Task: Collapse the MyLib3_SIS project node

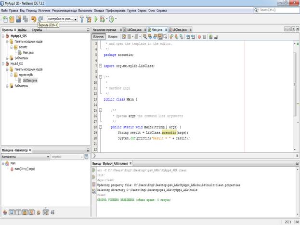Action: tap(3, 64)
